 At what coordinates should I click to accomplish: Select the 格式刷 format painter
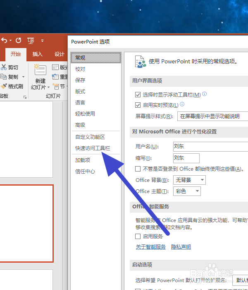tap(12, 86)
